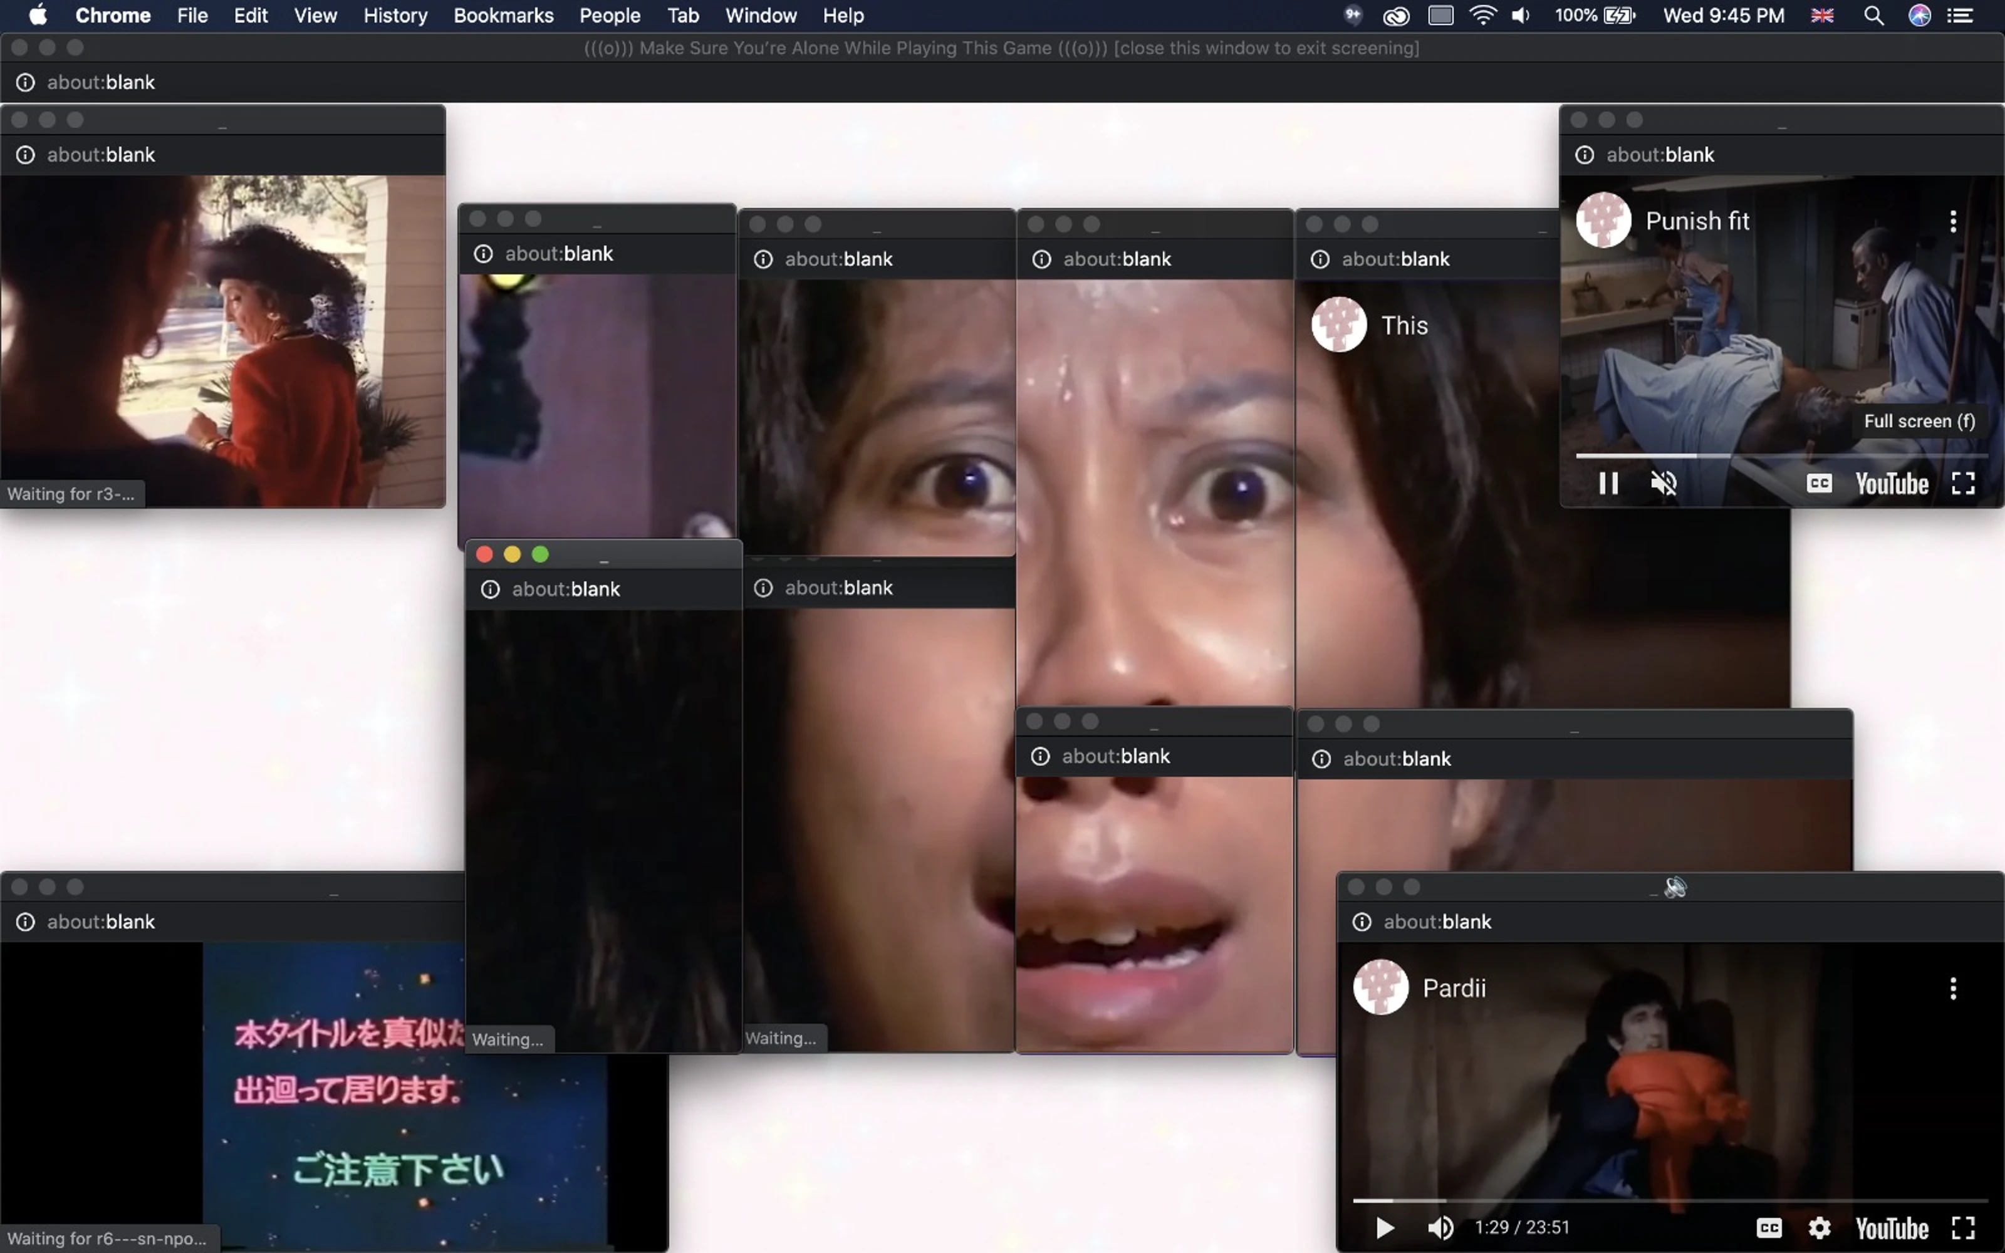2005x1253 pixels.
Task: Toggle captions on Pardii video
Action: tap(1769, 1227)
